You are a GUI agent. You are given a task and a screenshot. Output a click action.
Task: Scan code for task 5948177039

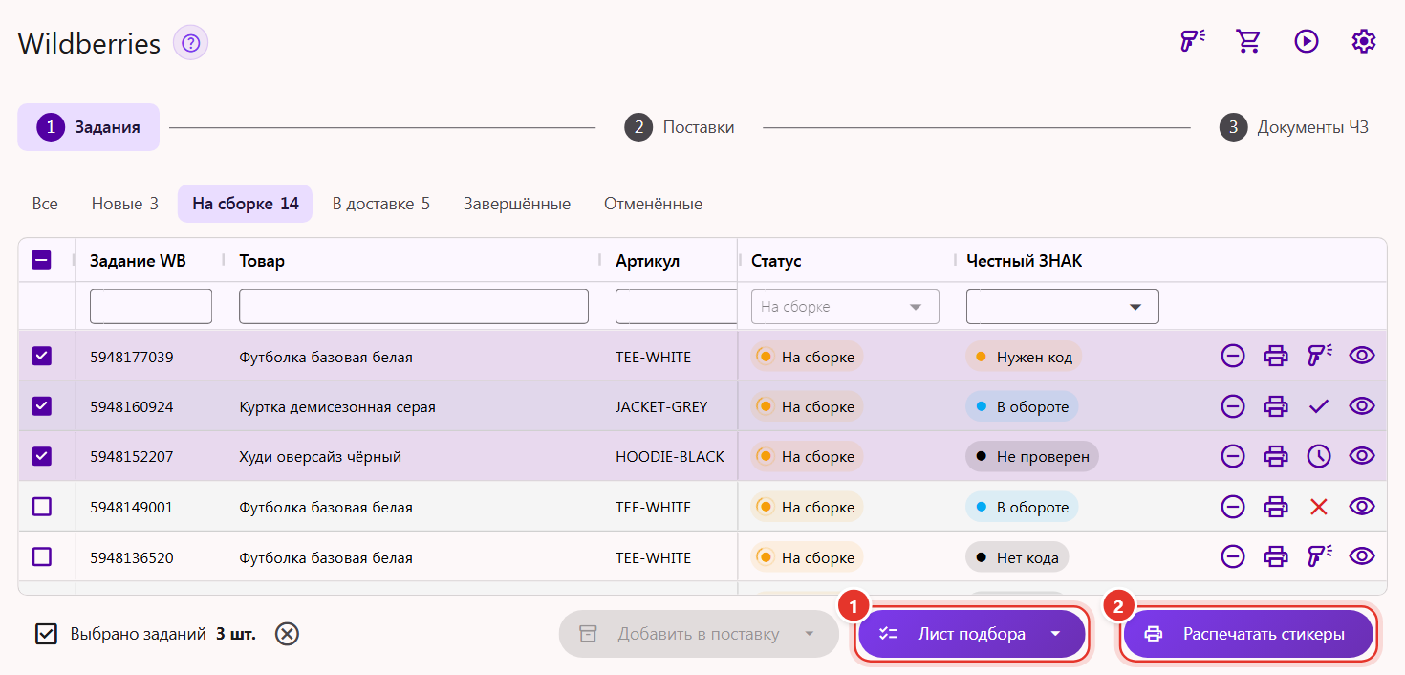pos(1319,356)
